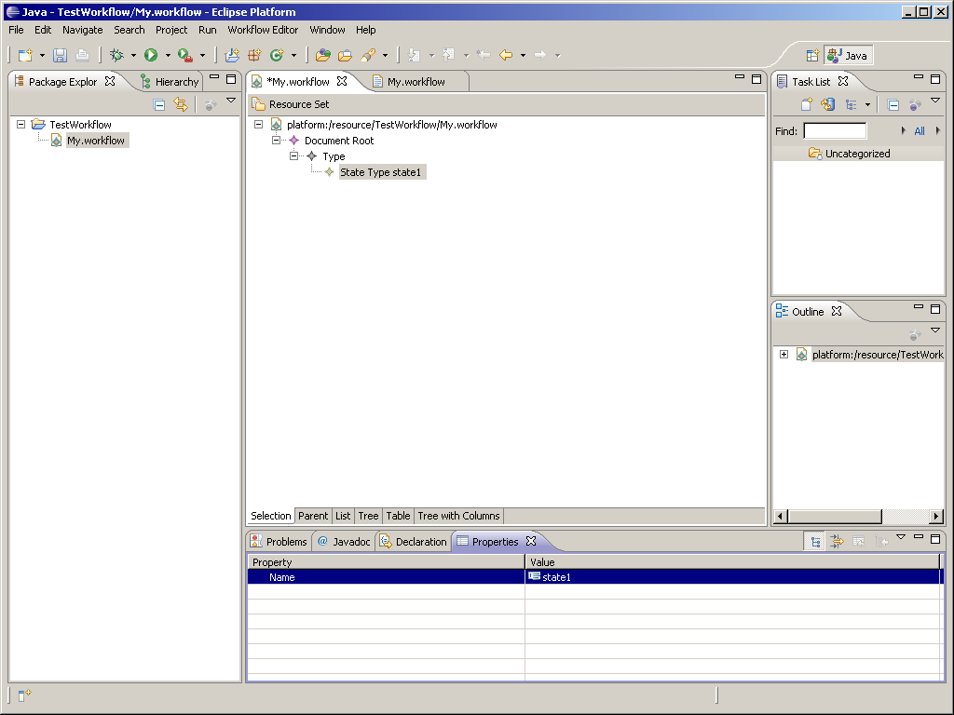Switch to the Tree with Columns tab
The image size is (954, 715).
pyautogui.click(x=458, y=516)
